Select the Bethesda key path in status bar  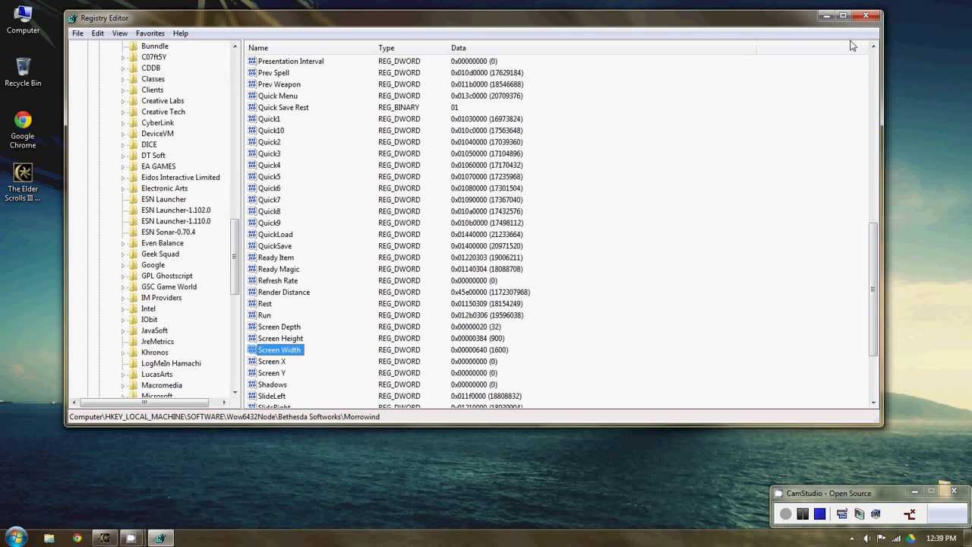224,417
